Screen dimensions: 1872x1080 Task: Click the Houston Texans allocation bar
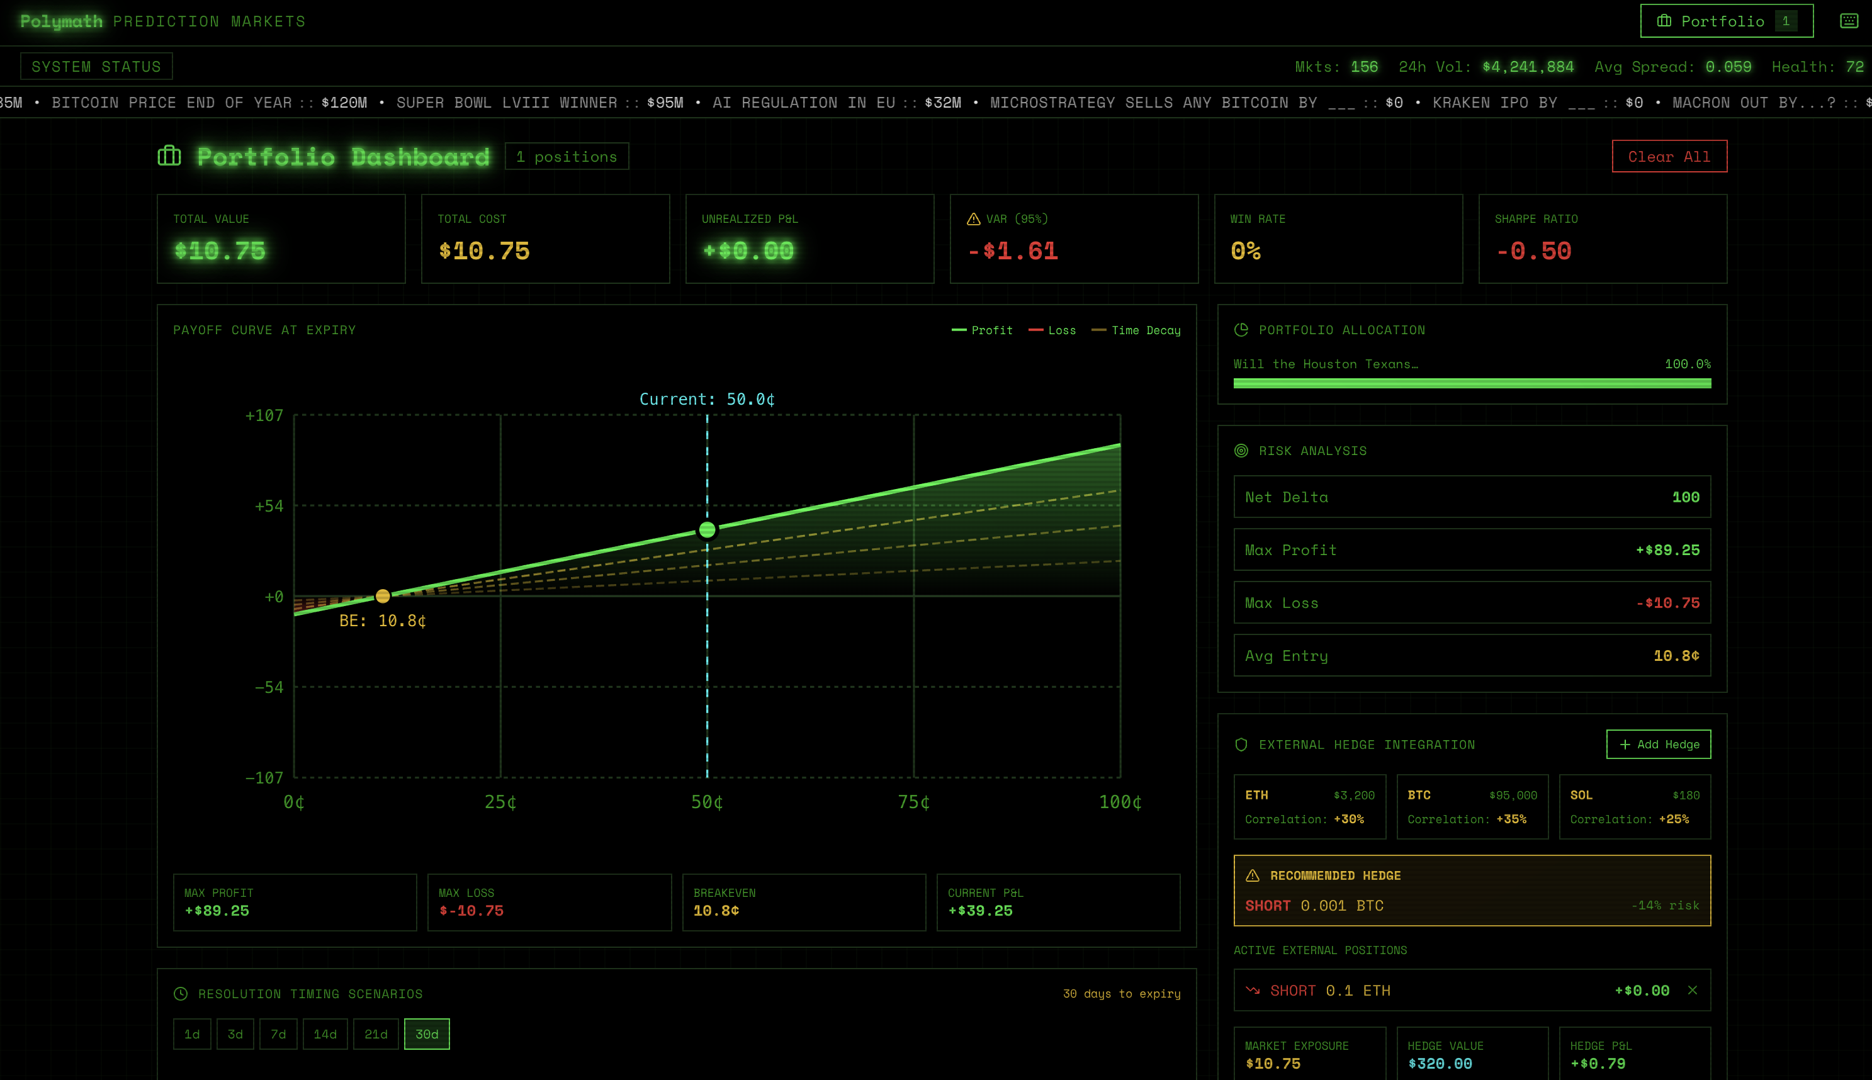pyautogui.click(x=1472, y=383)
